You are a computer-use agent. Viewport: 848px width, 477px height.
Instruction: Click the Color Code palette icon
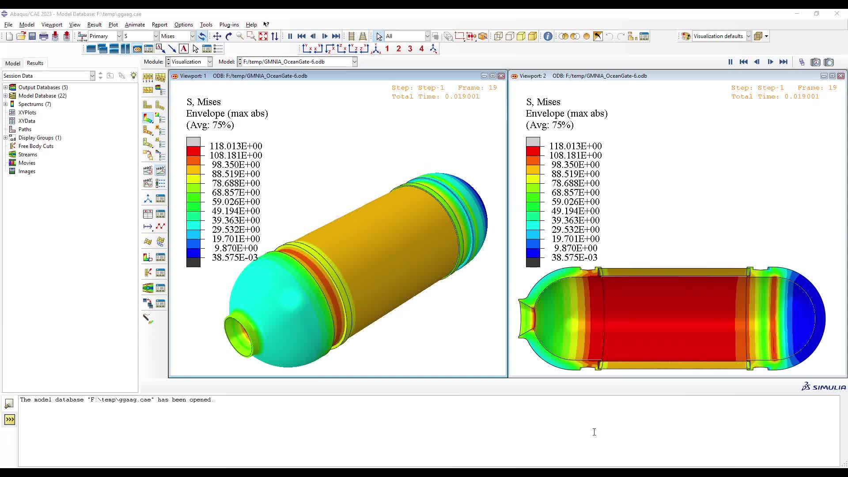(686, 36)
